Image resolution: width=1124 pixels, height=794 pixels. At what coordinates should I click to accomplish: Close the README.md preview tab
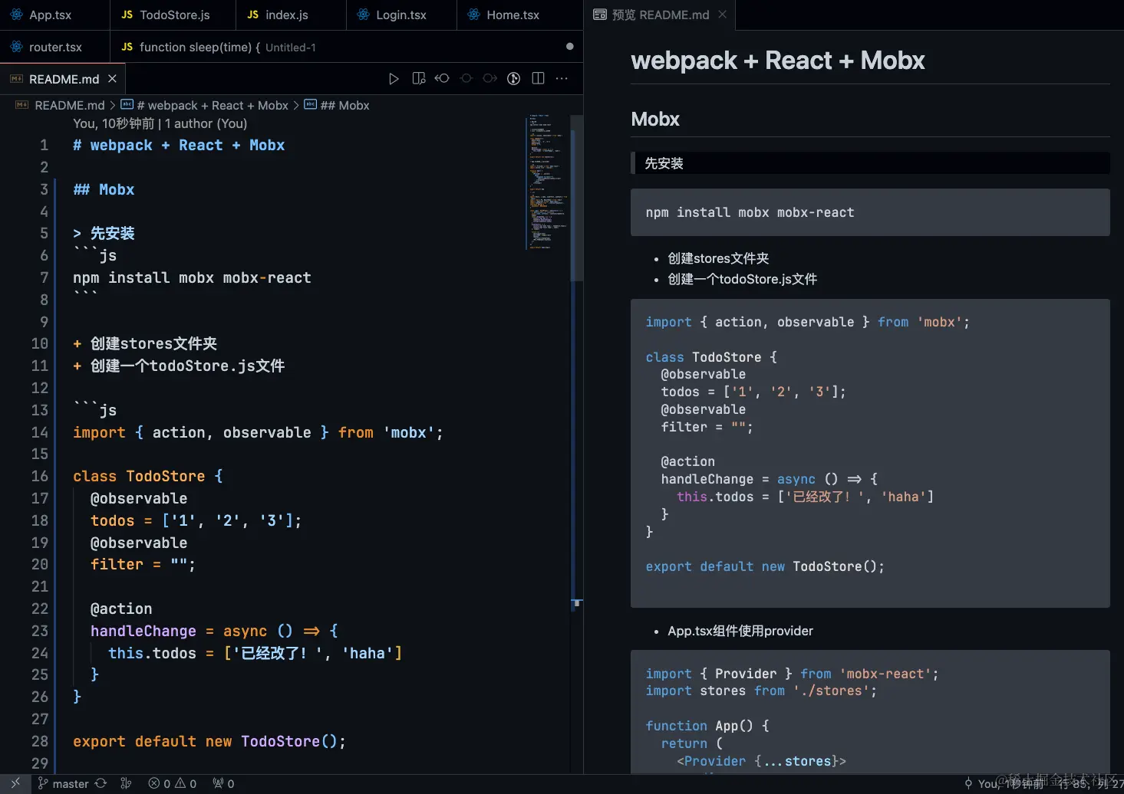(722, 15)
